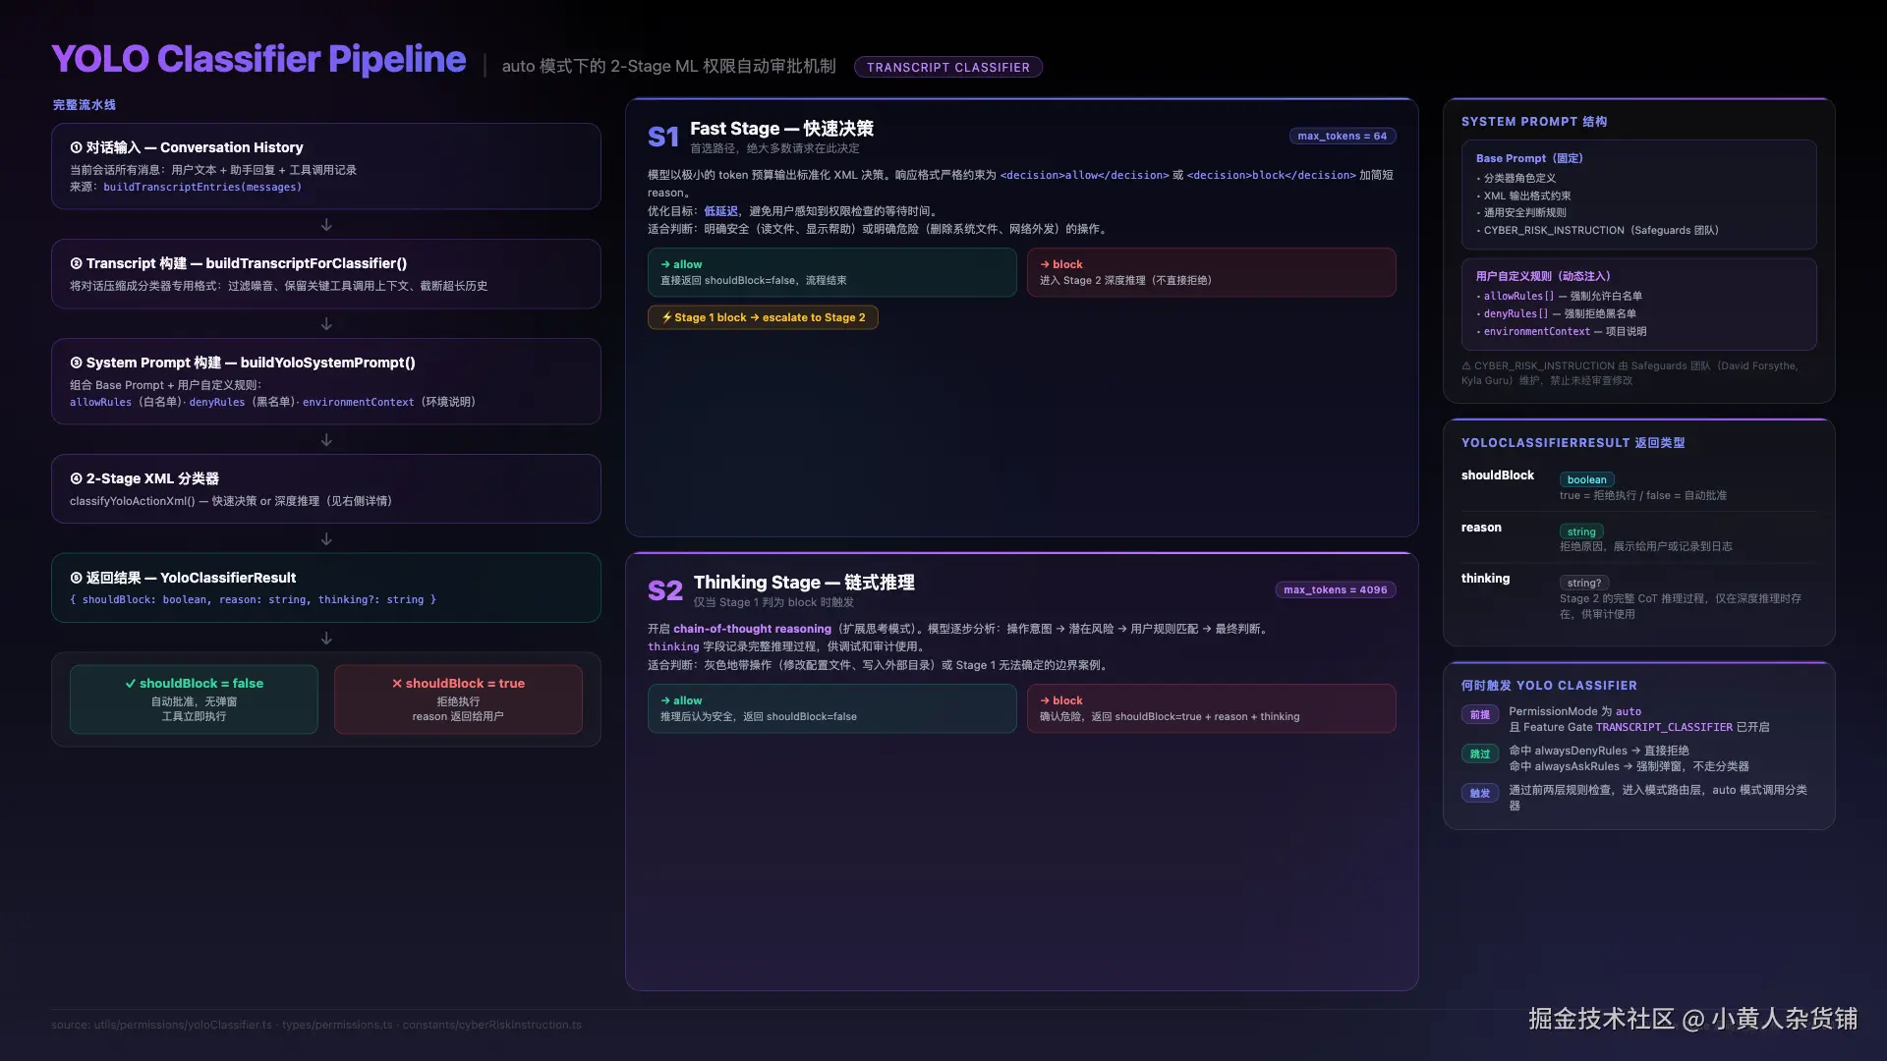
Task: Click the buildTranscriptEntries(messages) source link
Action: click(x=202, y=188)
